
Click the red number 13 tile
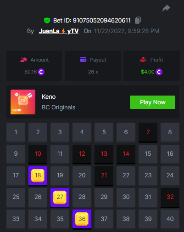click(x=104, y=154)
